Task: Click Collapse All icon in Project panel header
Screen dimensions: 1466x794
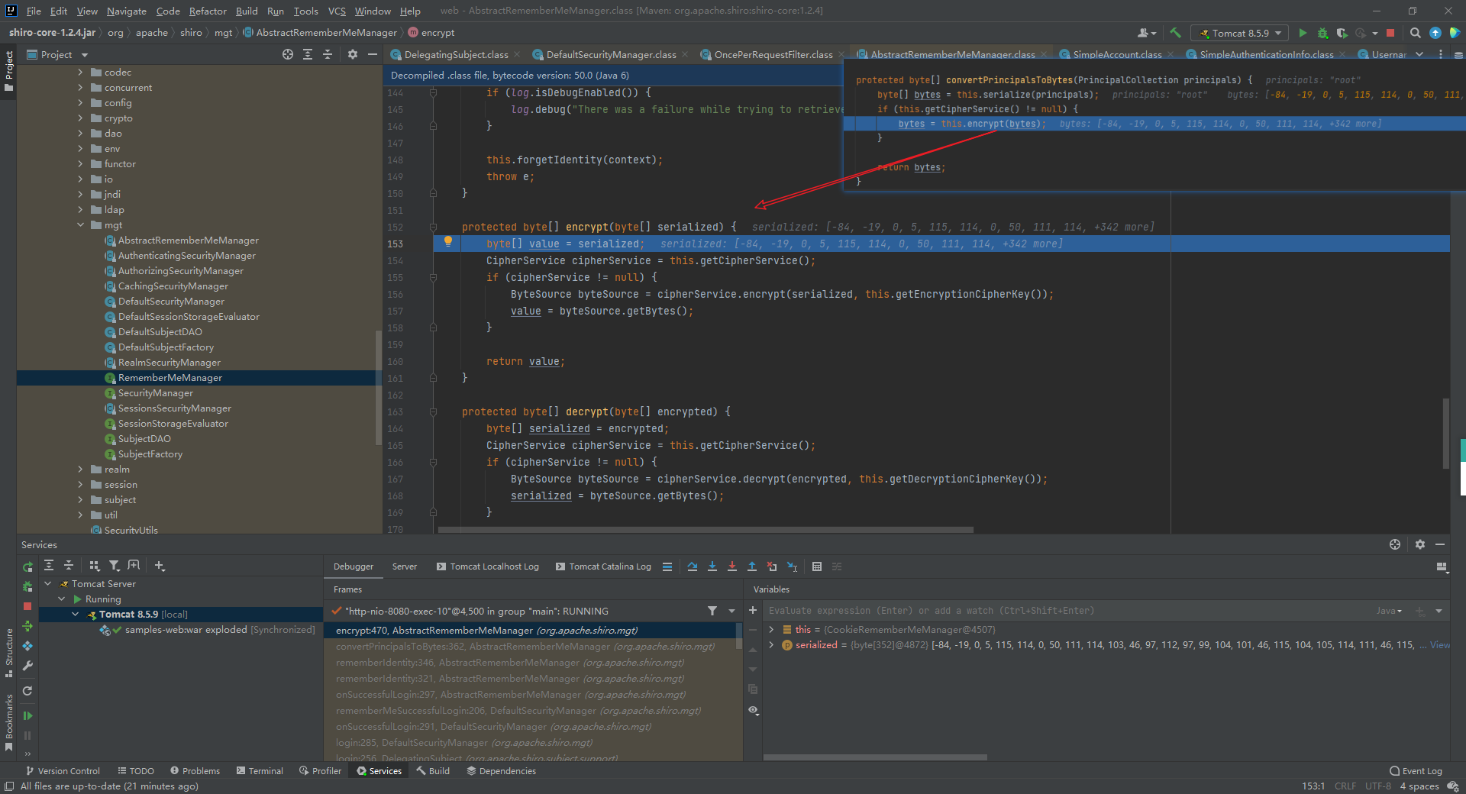Action: point(328,54)
